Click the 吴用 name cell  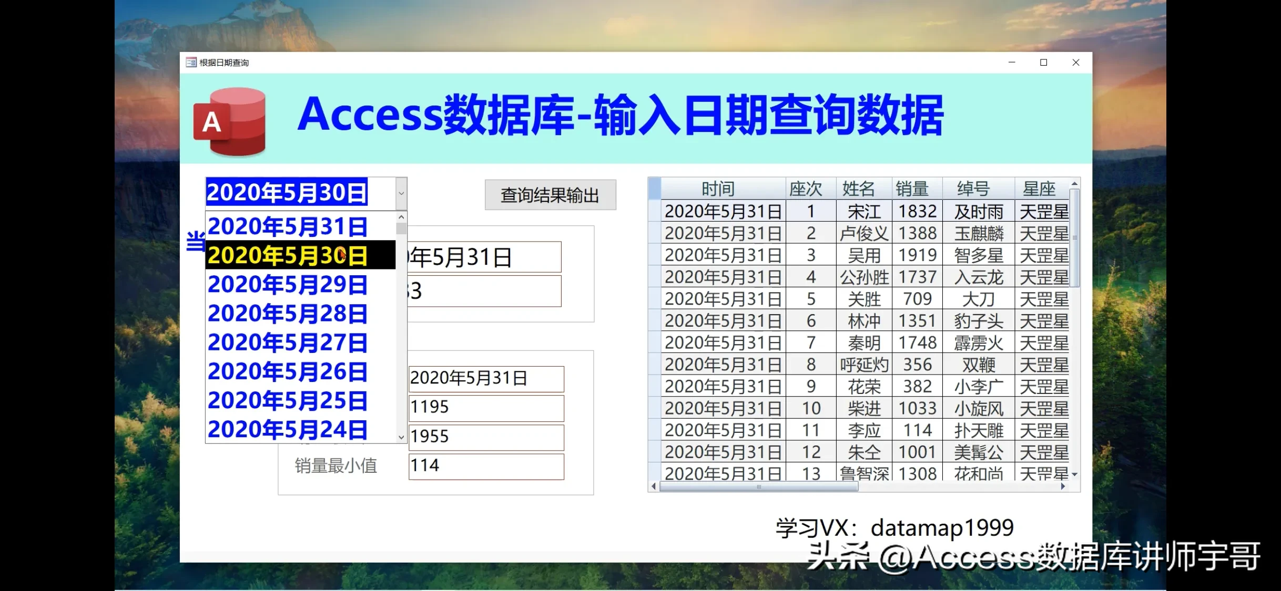coord(864,255)
